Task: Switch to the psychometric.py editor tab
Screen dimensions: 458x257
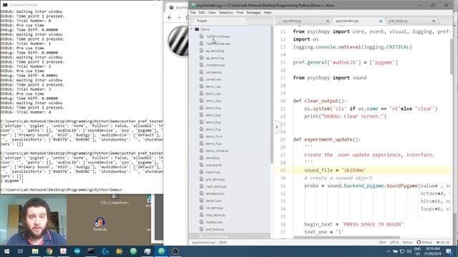Action: [347, 21]
